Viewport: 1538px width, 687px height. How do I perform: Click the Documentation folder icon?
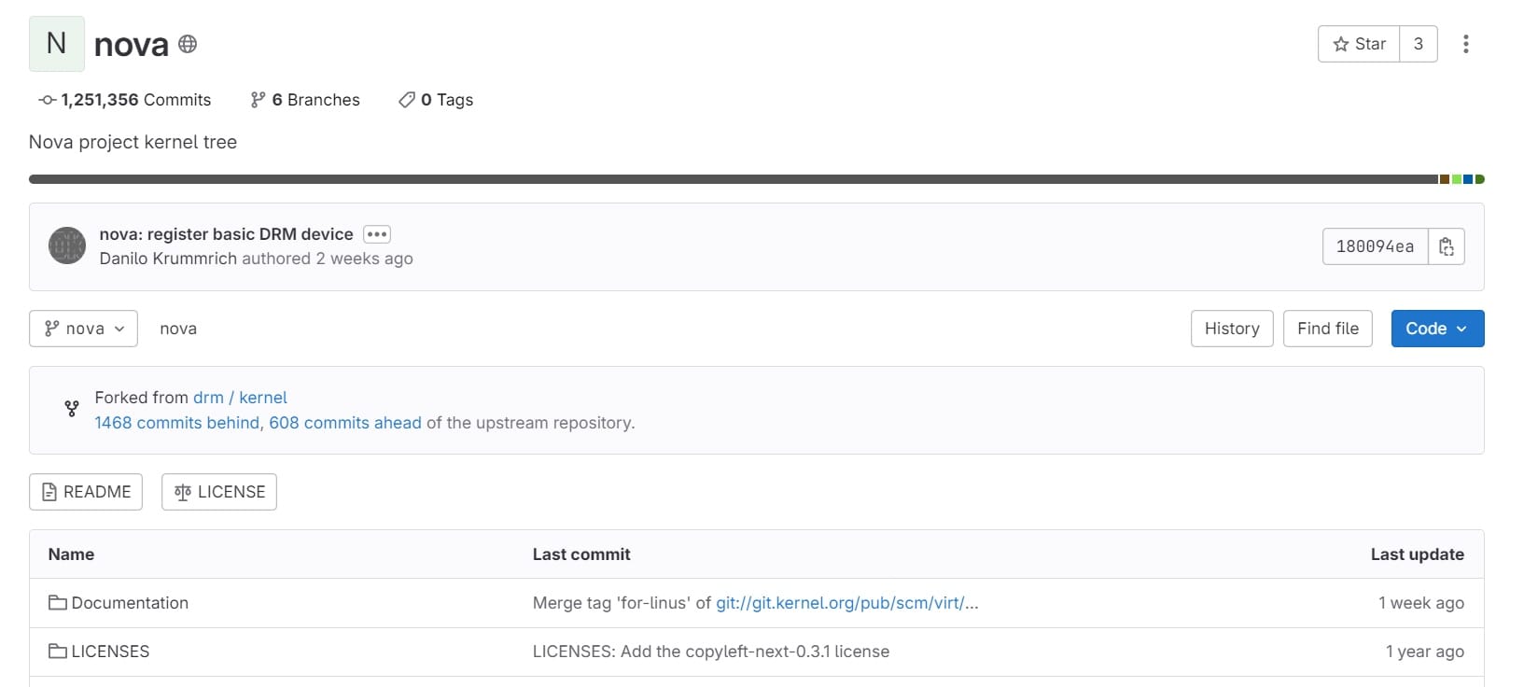[58, 603]
